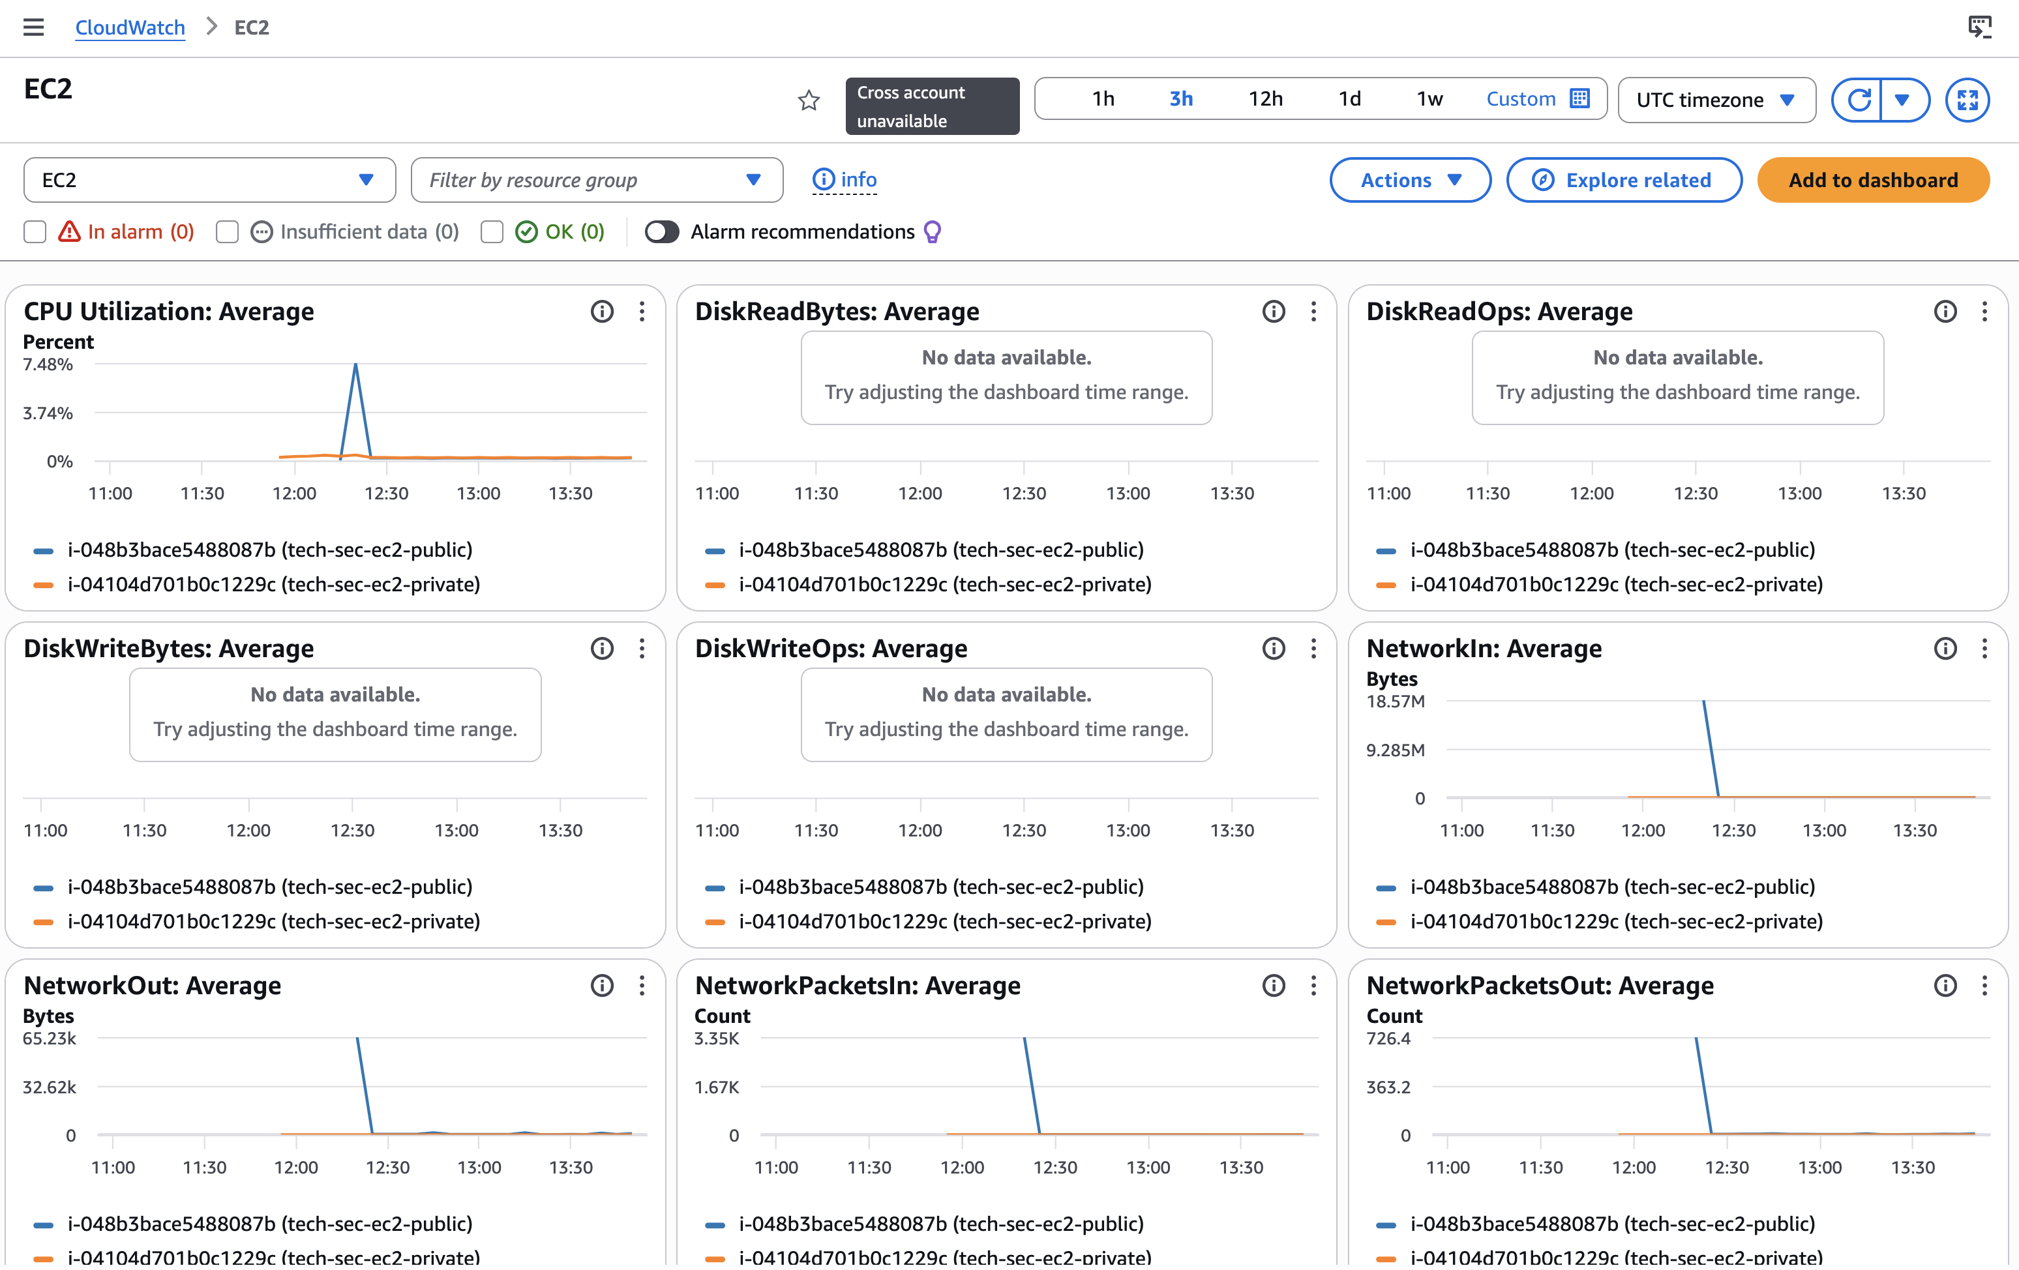Open NetworkOut widget options menu

(642, 985)
